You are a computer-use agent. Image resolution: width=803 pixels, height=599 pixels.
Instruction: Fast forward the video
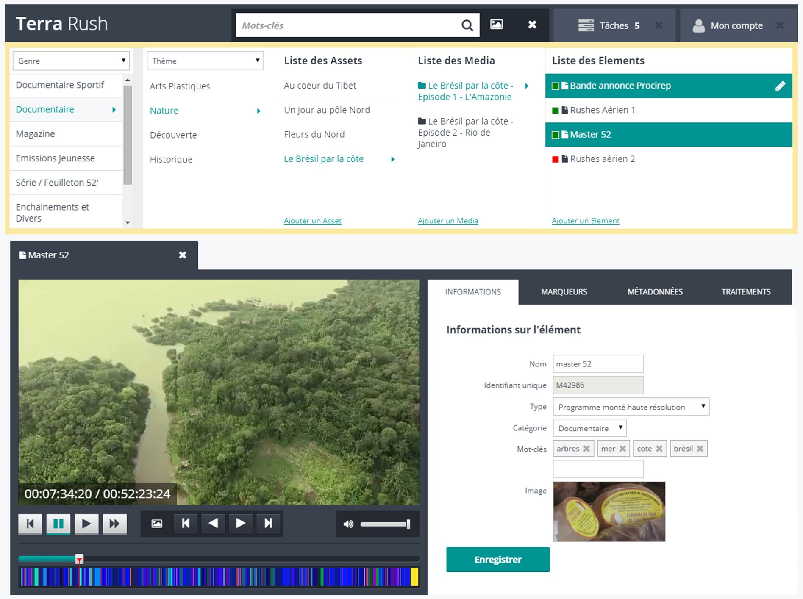114,524
